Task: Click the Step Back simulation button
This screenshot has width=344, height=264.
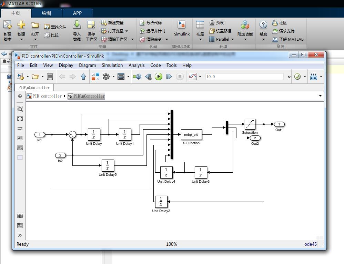Action: pyautogui.click(x=148, y=77)
